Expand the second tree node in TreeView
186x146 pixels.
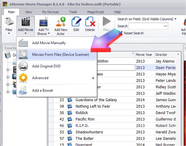[x=8, y=69]
